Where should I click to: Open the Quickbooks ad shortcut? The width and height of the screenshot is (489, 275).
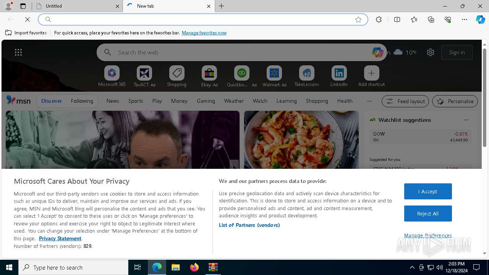coord(241,76)
